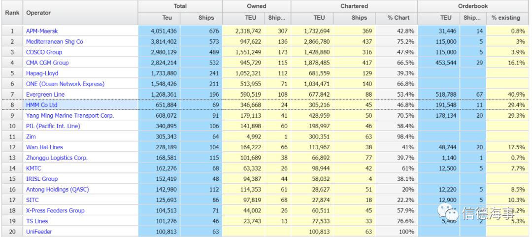This screenshot has height=237, width=532.
Task: Select the Evergreen Line link
Action: point(45,94)
